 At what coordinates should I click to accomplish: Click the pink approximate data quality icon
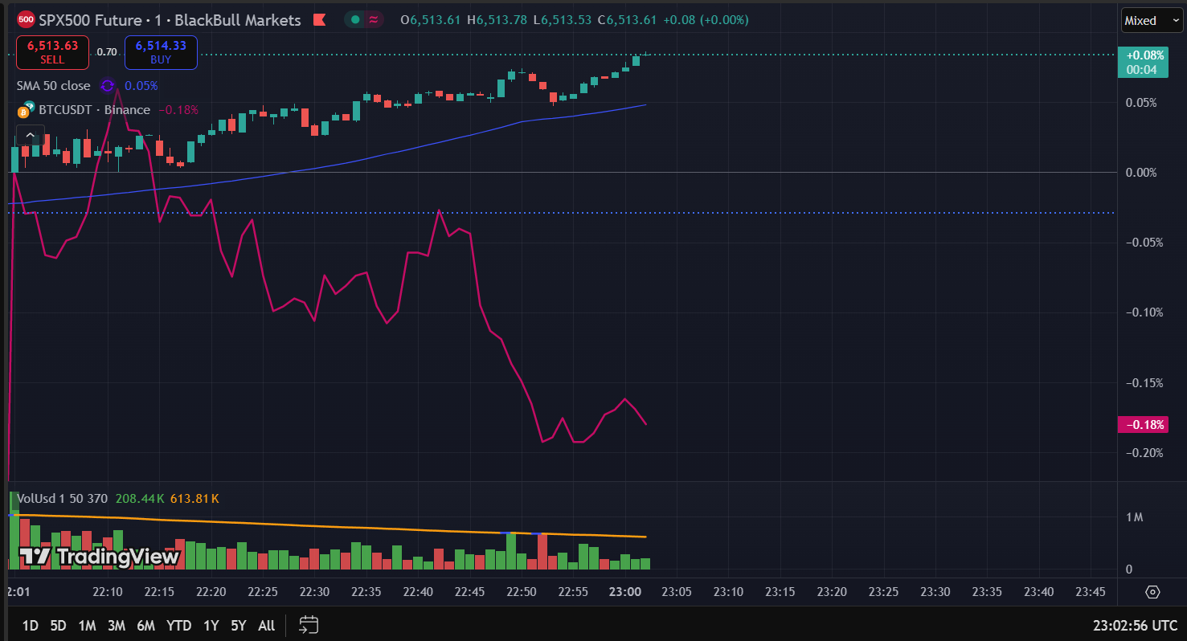(x=374, y=20)
